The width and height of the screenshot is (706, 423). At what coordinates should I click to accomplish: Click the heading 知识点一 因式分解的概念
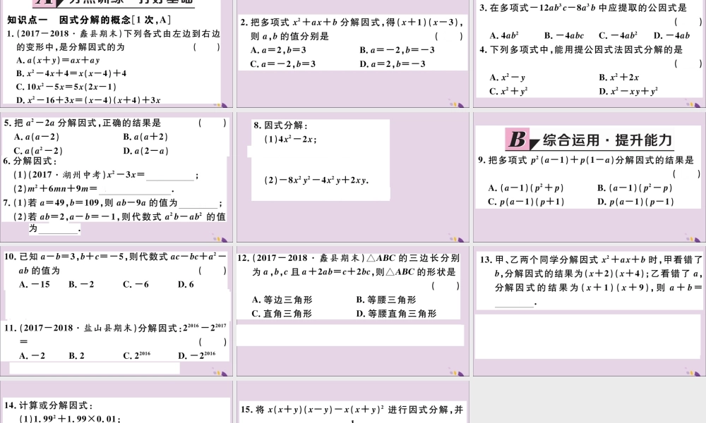[89, 20]
